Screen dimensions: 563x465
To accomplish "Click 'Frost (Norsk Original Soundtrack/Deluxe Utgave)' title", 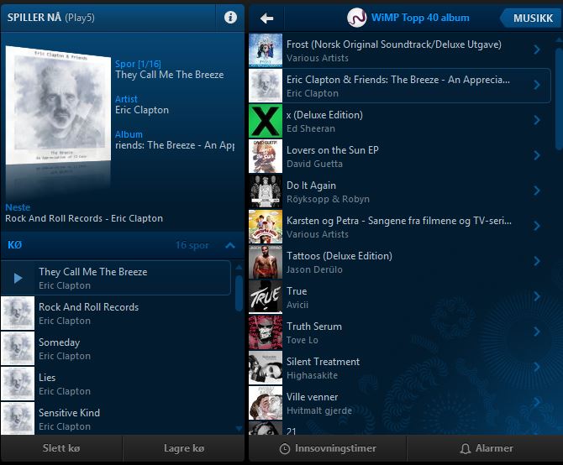I will [x=394, y=44].
